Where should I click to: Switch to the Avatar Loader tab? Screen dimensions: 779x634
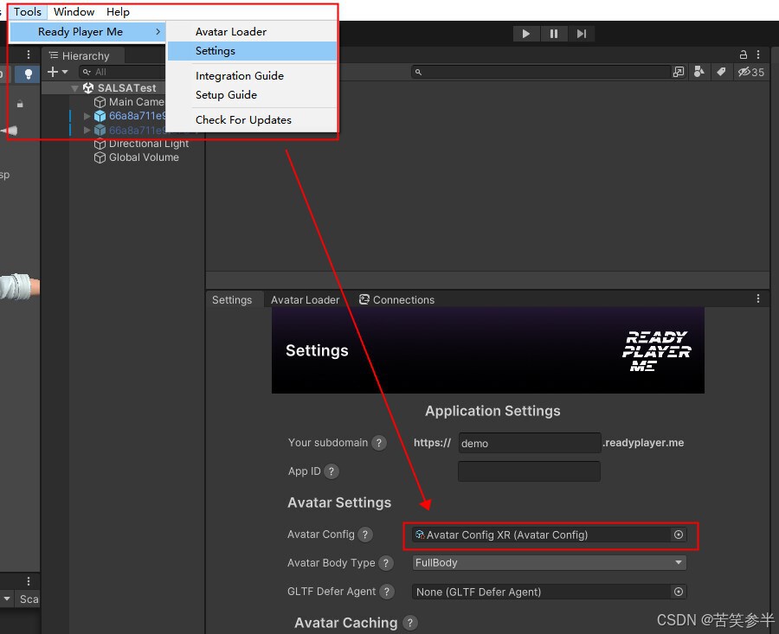click(305, 299)
